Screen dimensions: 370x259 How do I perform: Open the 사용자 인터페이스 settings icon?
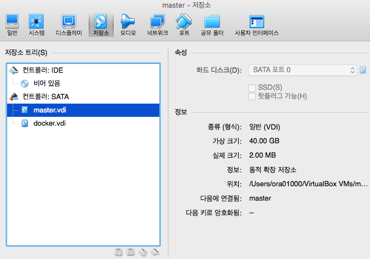pyautogui.click(x=256, y=25)
